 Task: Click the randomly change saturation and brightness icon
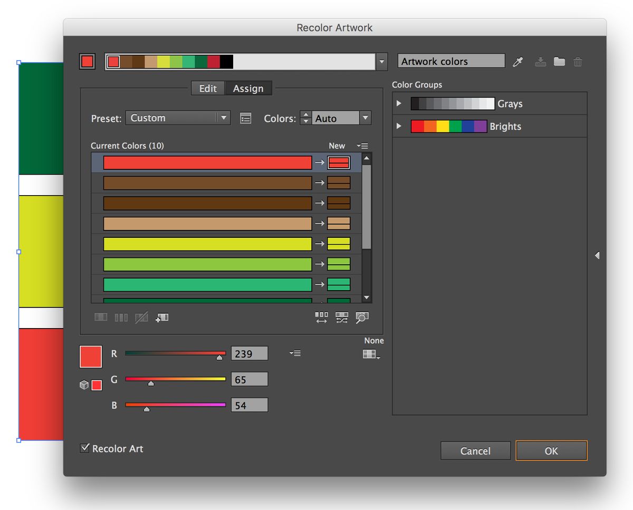tap(342, 317)
